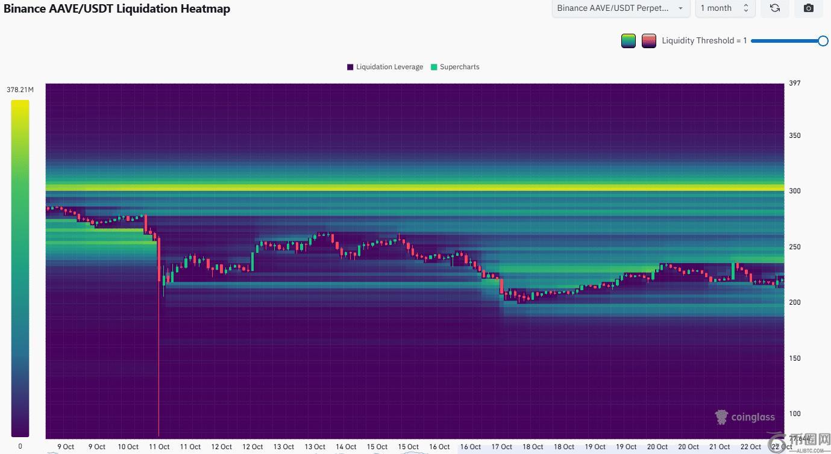Viewport: 831px width, 454px height.
Task: Click the 14 Oct date axis label
Action: 346,447
